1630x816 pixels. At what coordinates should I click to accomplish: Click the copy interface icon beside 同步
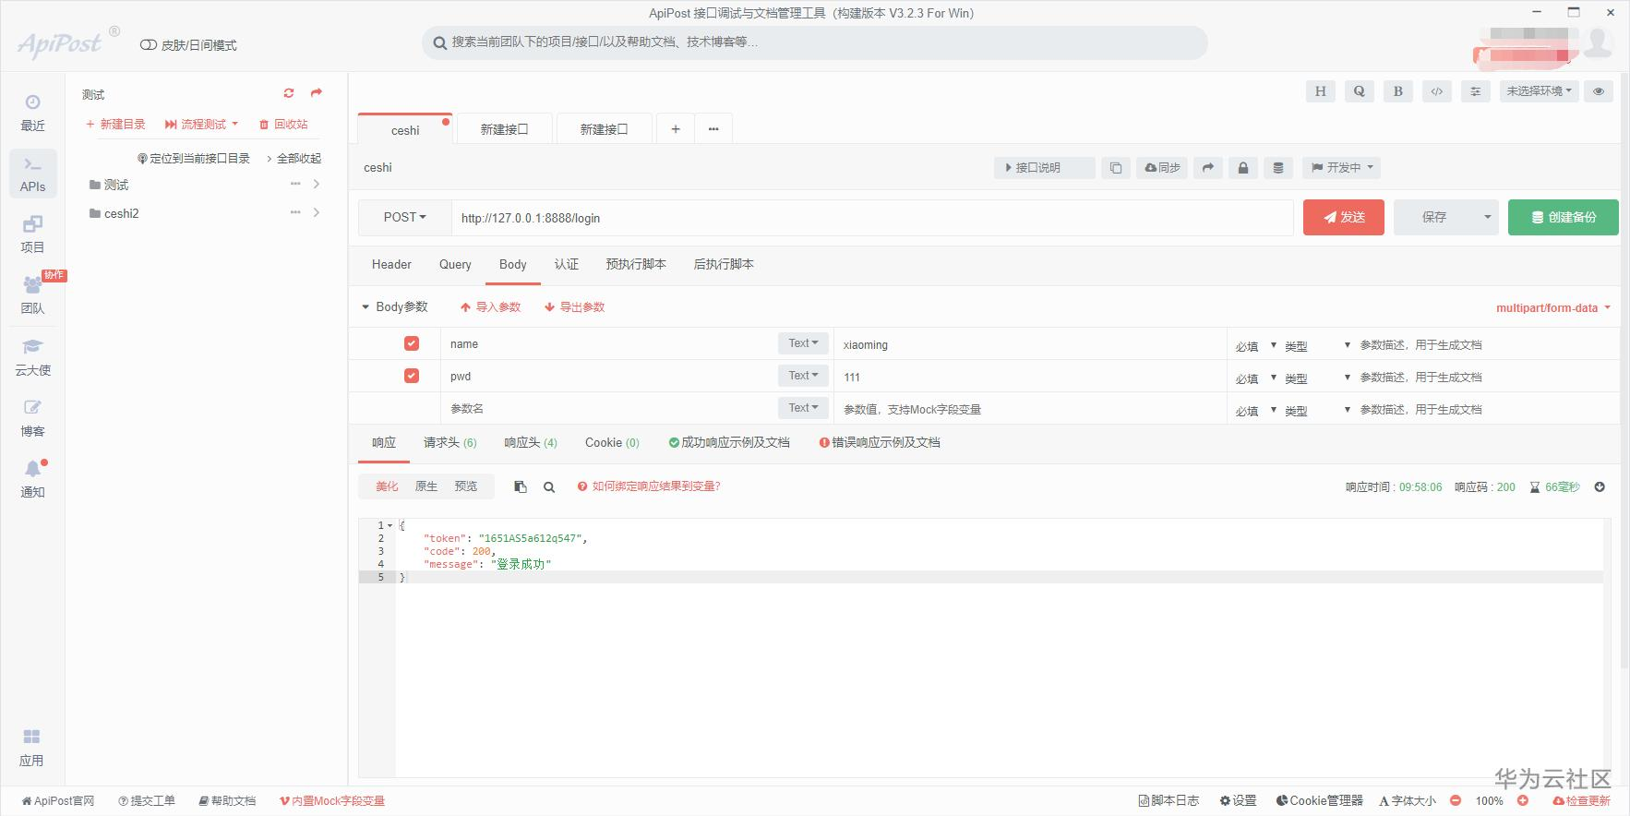coord(1115,168)
